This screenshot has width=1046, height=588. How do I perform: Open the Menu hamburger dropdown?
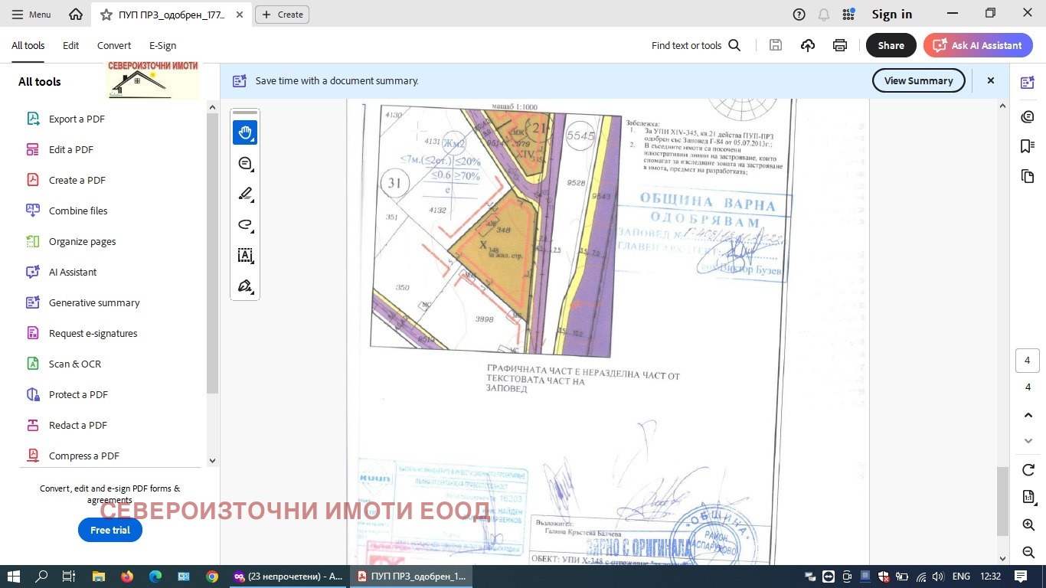[x=31, y=15]
